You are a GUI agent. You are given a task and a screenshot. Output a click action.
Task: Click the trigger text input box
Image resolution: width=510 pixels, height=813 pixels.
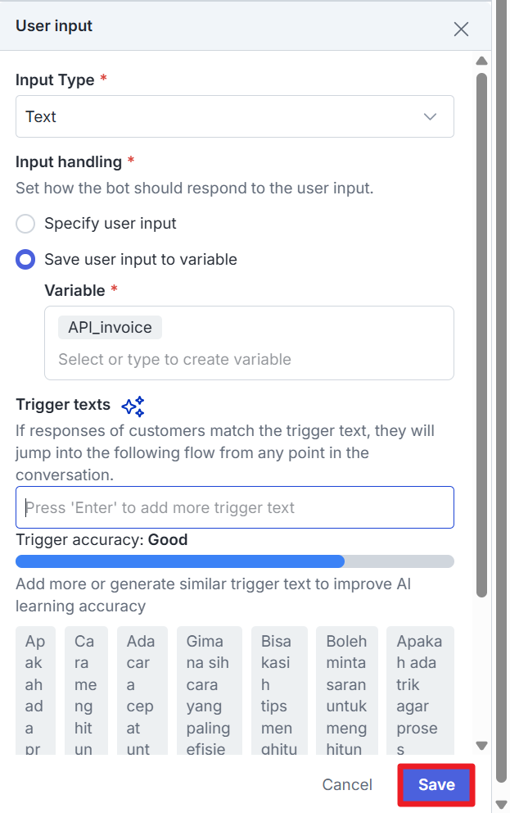click(x=234, y=507)
